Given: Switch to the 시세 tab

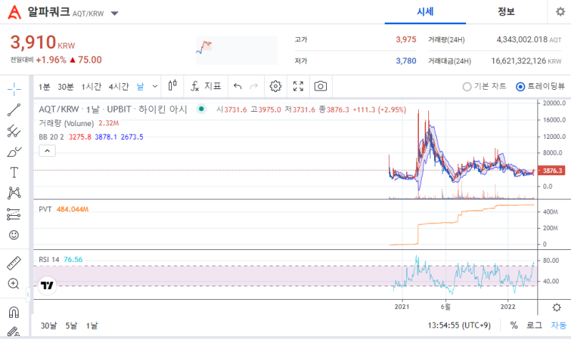Looking at the screenshot, I should (425, 12).
